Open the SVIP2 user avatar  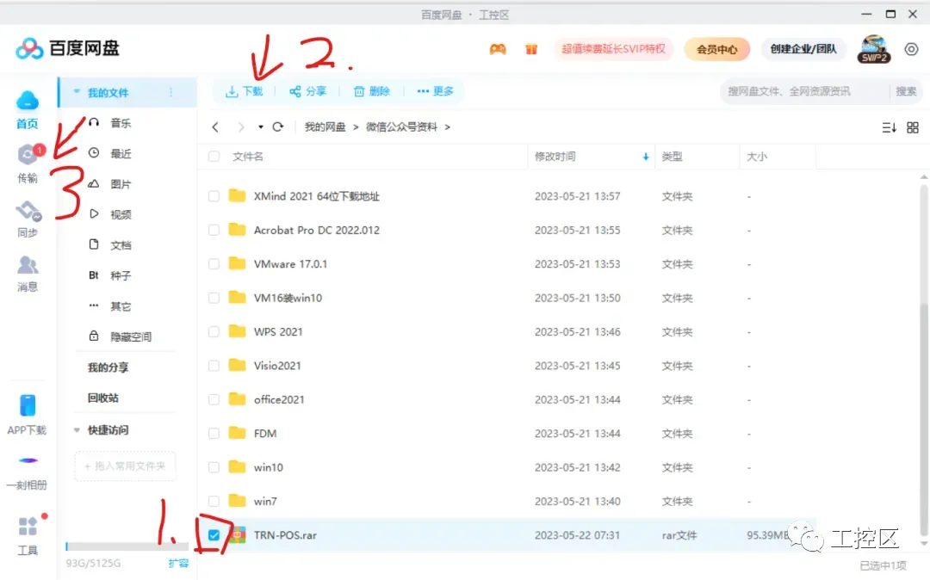[x=874, y=49]
